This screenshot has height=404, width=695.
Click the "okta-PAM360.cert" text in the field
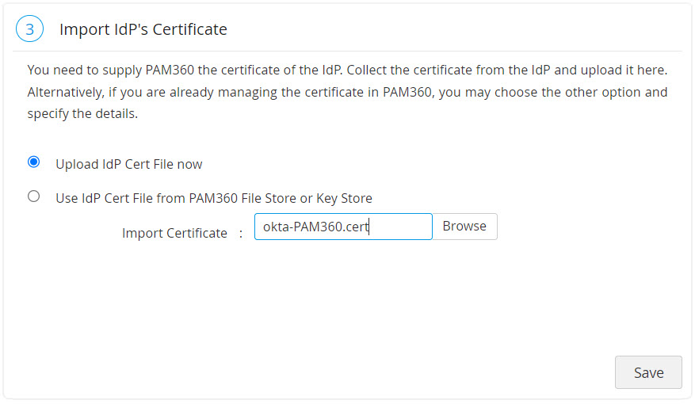(x=316, y=227)
